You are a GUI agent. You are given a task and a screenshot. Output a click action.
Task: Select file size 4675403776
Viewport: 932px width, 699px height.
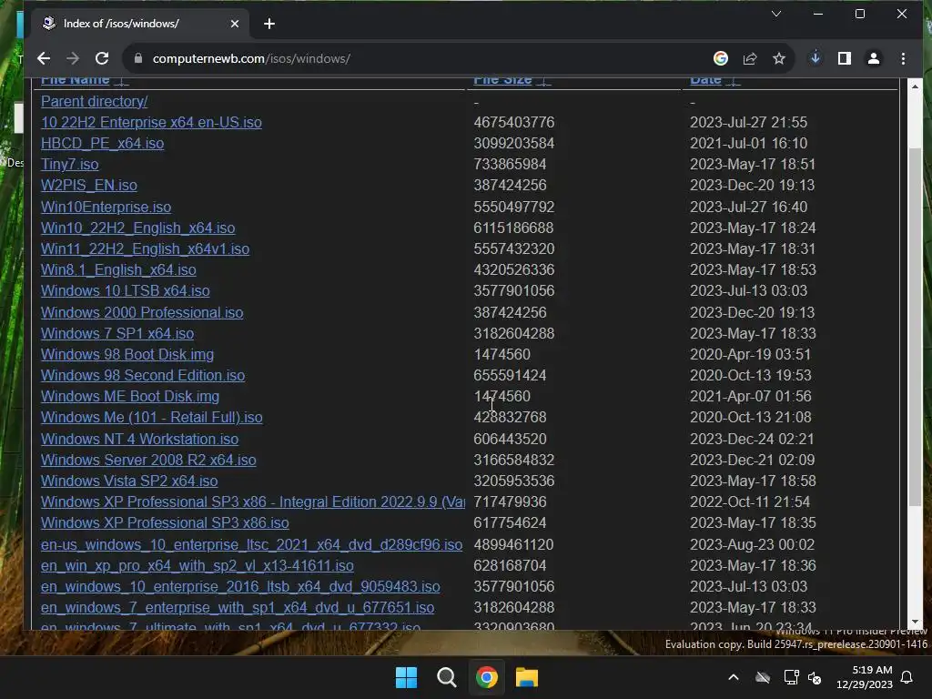point(514,123)
